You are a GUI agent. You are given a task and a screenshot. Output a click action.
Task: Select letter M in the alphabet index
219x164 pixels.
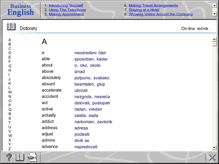click(10, 92)
